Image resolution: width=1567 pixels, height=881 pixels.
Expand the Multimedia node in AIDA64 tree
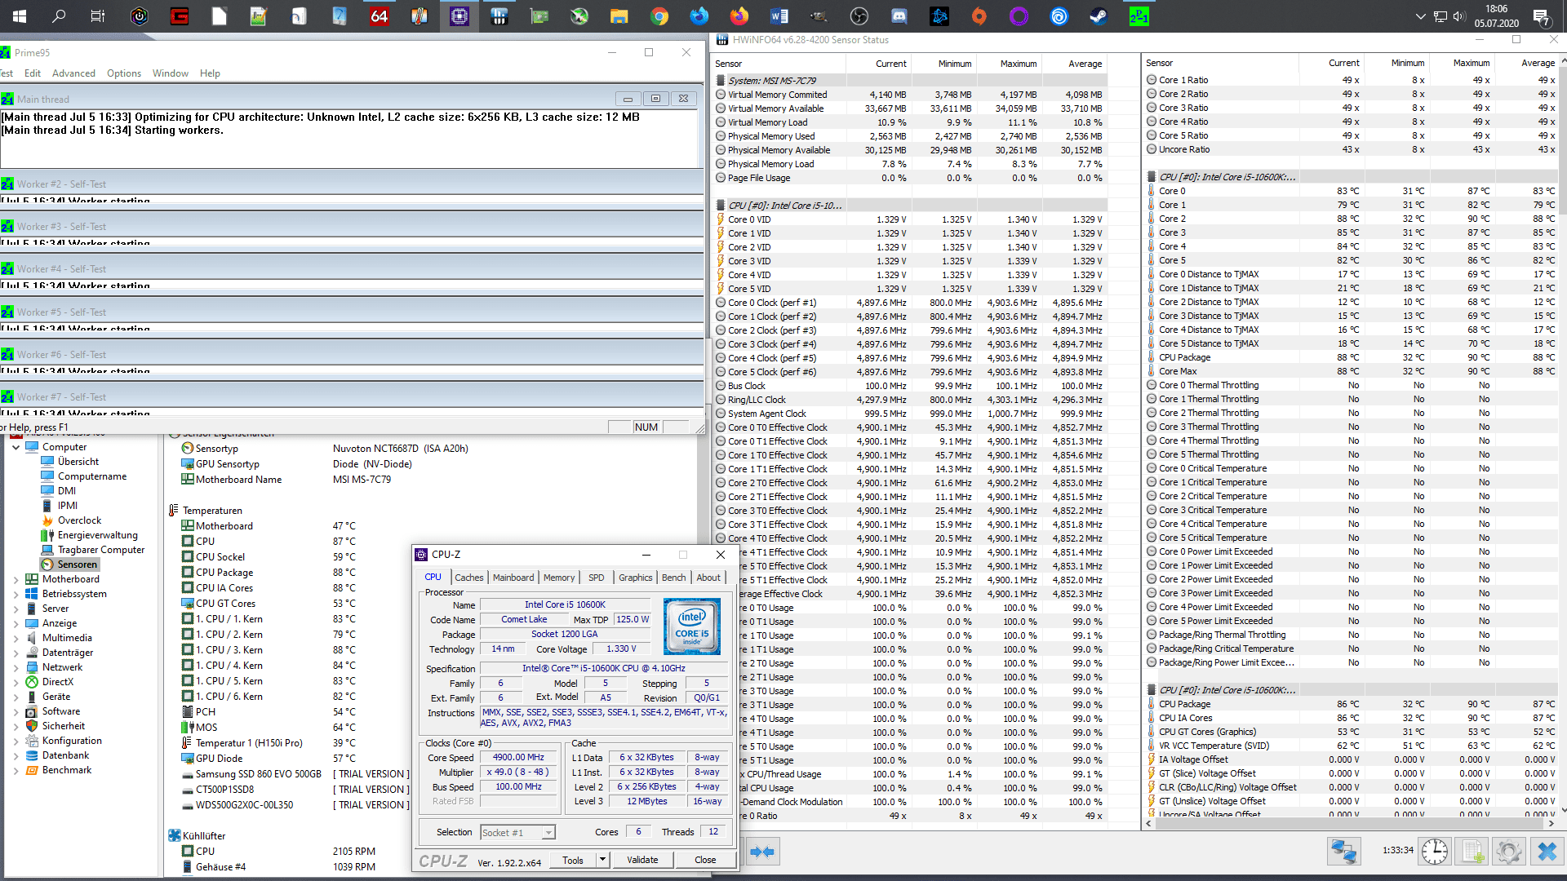coord(16,638)
